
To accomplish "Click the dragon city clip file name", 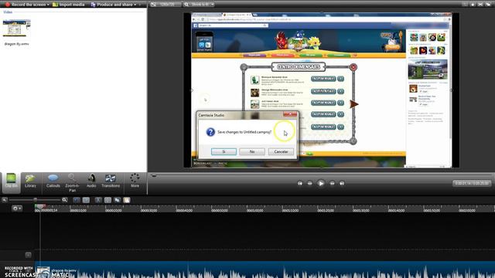I will pos(16,44).
